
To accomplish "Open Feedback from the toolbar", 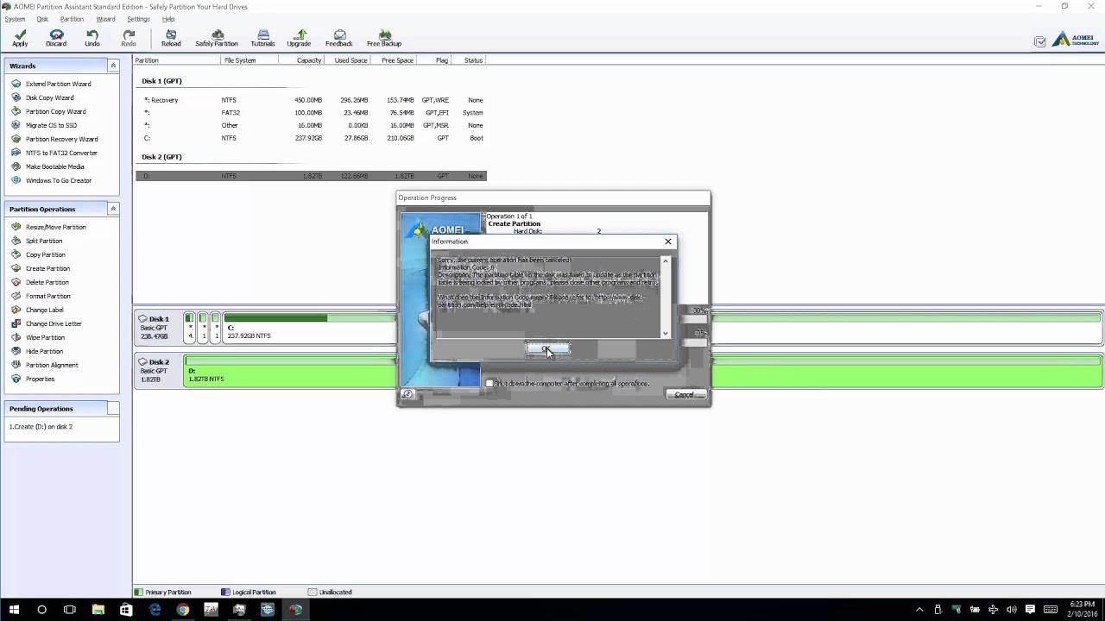I will (339, 38).
